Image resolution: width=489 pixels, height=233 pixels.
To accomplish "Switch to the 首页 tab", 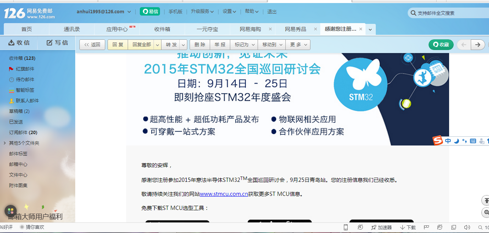I will 27,29.
